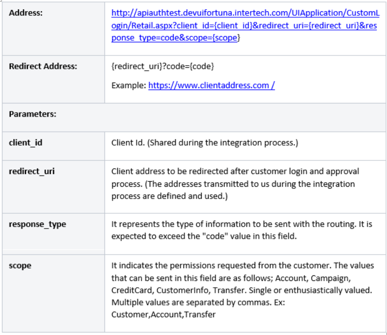
Task: Click the 'scope' parameter name cell
Action: (20, 266)
